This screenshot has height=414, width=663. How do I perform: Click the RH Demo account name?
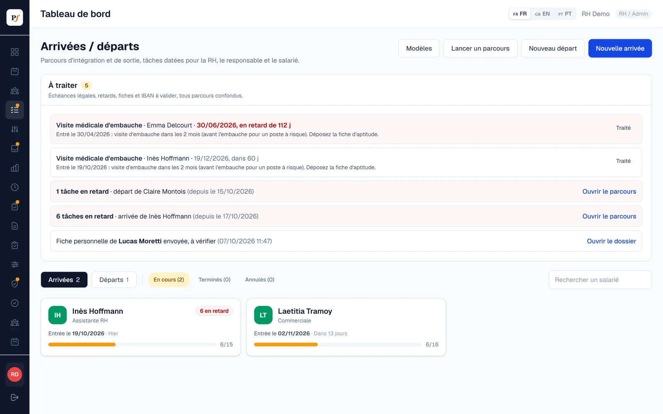pyautogui.click(x=595, y=14)
